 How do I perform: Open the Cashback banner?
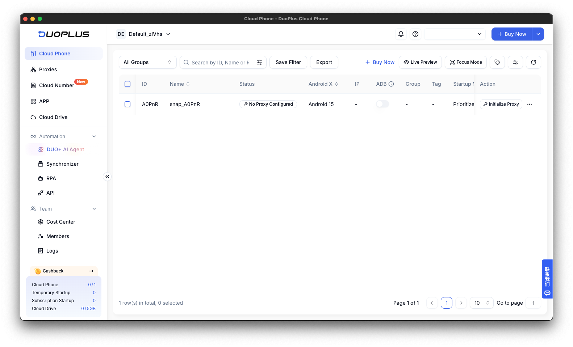pyautogui.click(x=64, y=271)
